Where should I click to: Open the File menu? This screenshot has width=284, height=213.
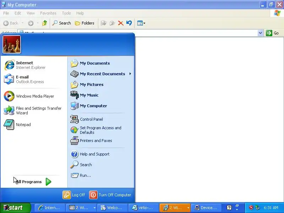coord(6,13)
